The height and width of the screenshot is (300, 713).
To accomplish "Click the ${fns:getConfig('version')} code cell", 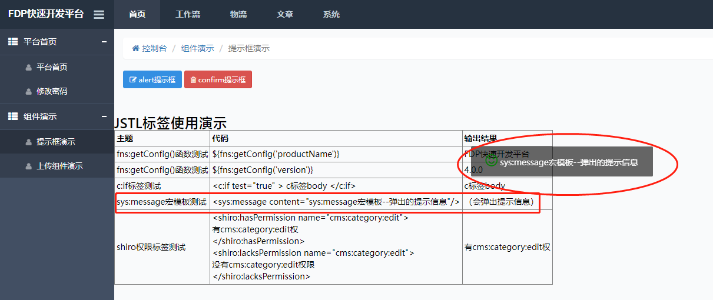I will point(336,170).
